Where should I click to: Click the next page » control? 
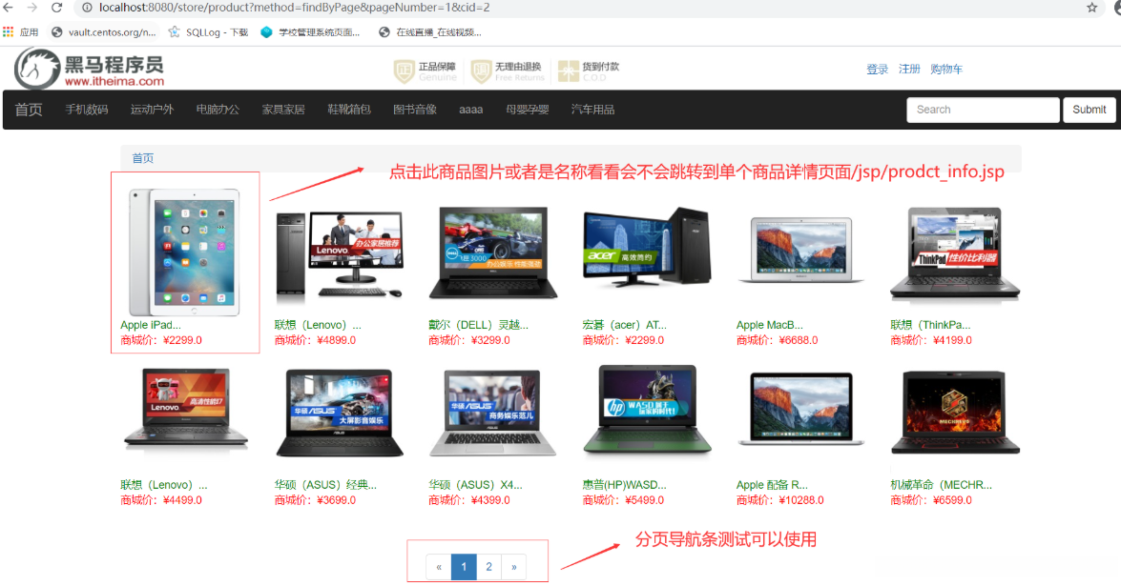click(x=514, y=566)
